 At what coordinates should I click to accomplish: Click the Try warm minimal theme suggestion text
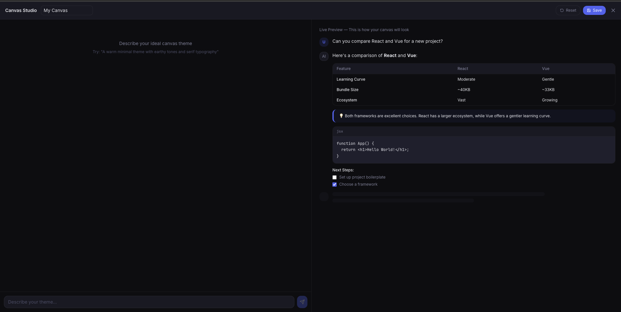155,52
